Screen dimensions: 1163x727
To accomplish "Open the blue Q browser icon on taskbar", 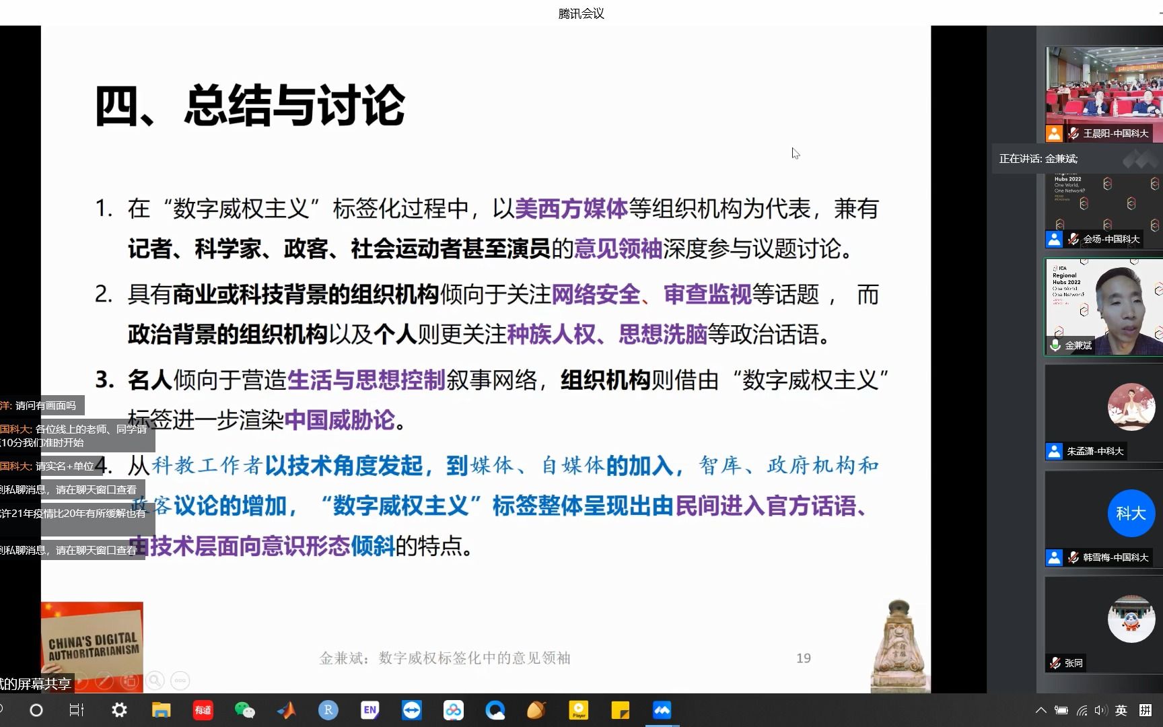I will click(x=495, y=710).
